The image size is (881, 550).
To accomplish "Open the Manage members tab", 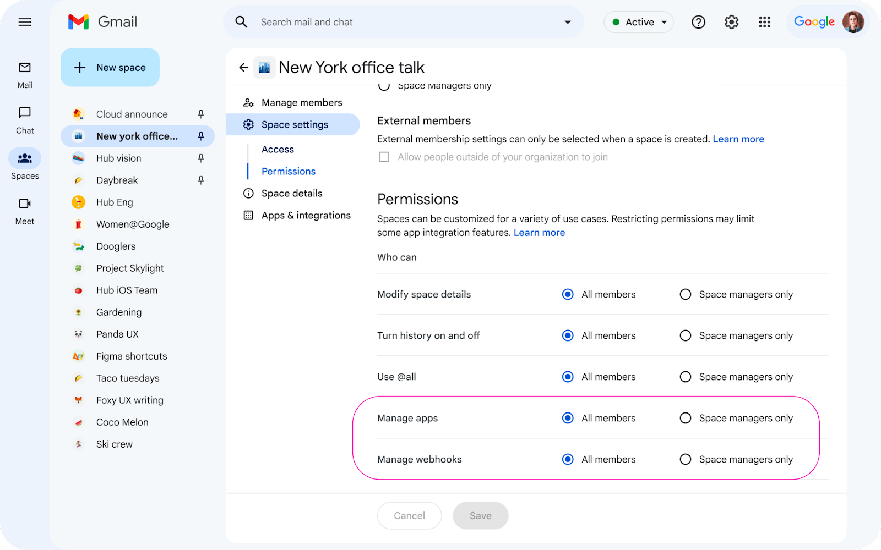I will 301,102.
